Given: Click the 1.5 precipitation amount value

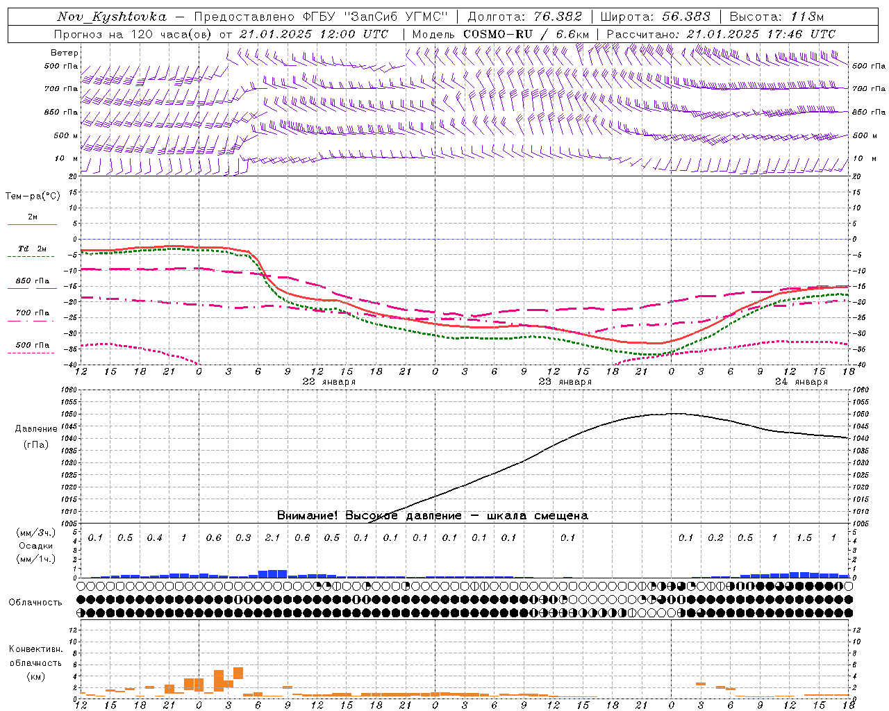Looking at the screenshot, I should tap(804, 537).
